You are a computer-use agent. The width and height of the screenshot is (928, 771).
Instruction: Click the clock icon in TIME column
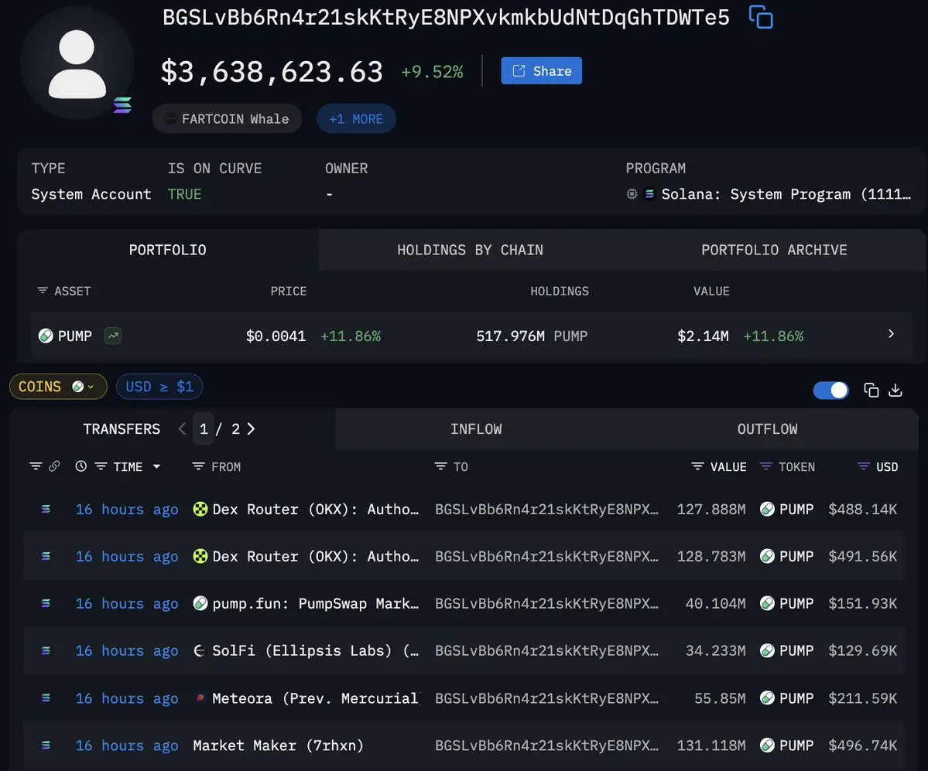[81, 466]
